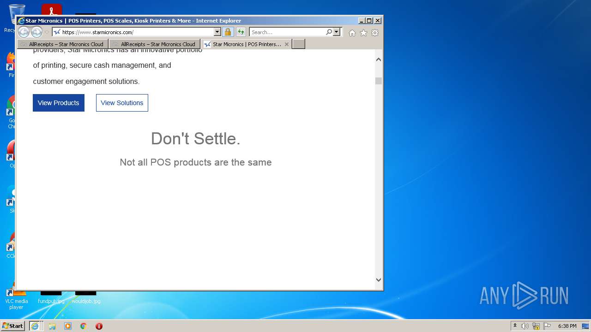
Task: Click the vertical scrollbar thumb
Action: (379, 81)
